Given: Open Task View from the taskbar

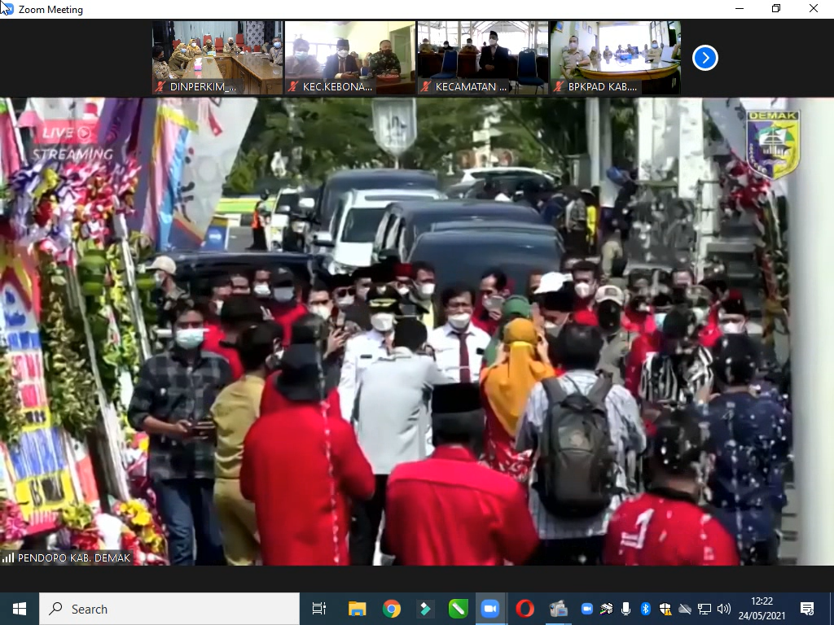Looking at the screenshot, I should tap(319, 609).
